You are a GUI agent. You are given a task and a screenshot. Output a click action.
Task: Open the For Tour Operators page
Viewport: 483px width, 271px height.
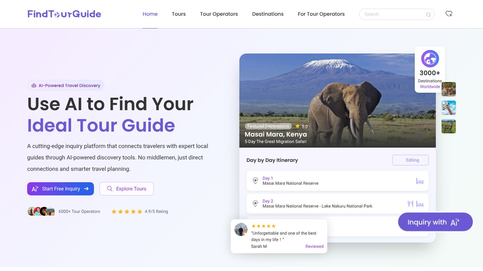(321, 14)
